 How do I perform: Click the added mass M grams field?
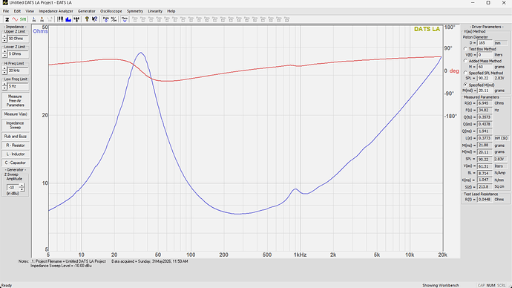tap(485, 67)
